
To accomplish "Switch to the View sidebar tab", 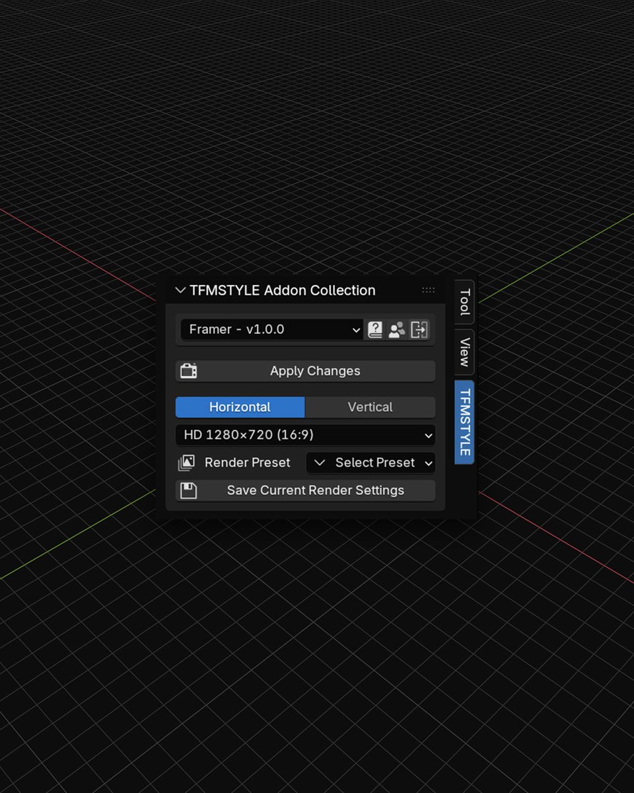I will click(x=464, y=352).
